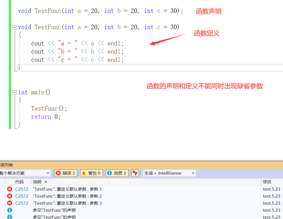
Task: Open the 整个解决方案 scope dropdown
Action: [25, 173]
